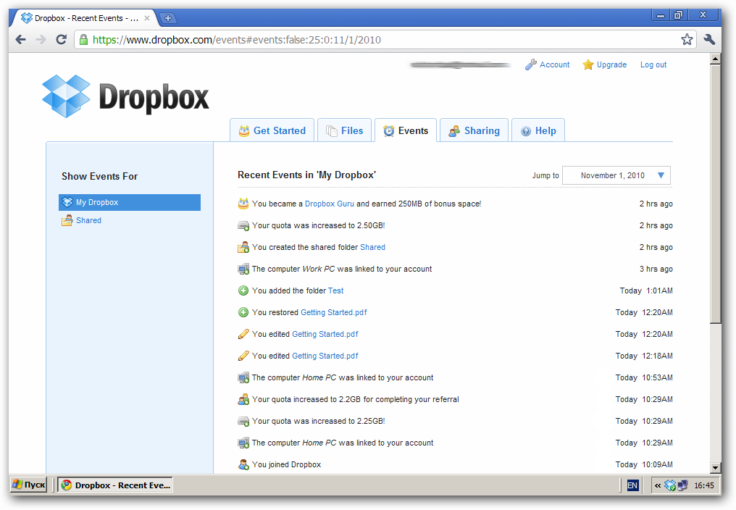
Task: Open the Account link
Action: pyautogui.click(x=554, y=64)
